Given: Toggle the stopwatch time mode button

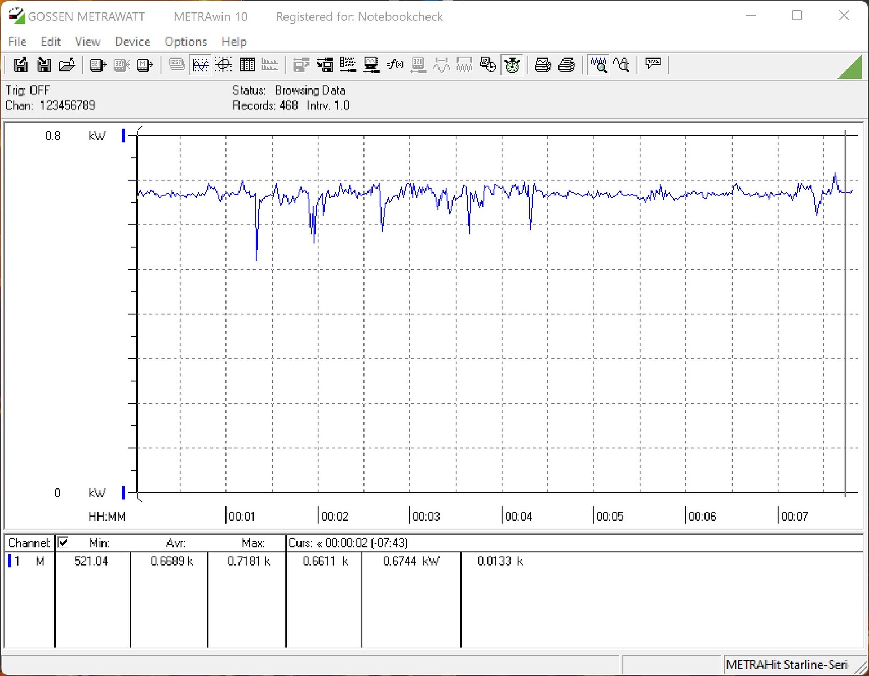Looking at the screenshot, I should (512, 65).
